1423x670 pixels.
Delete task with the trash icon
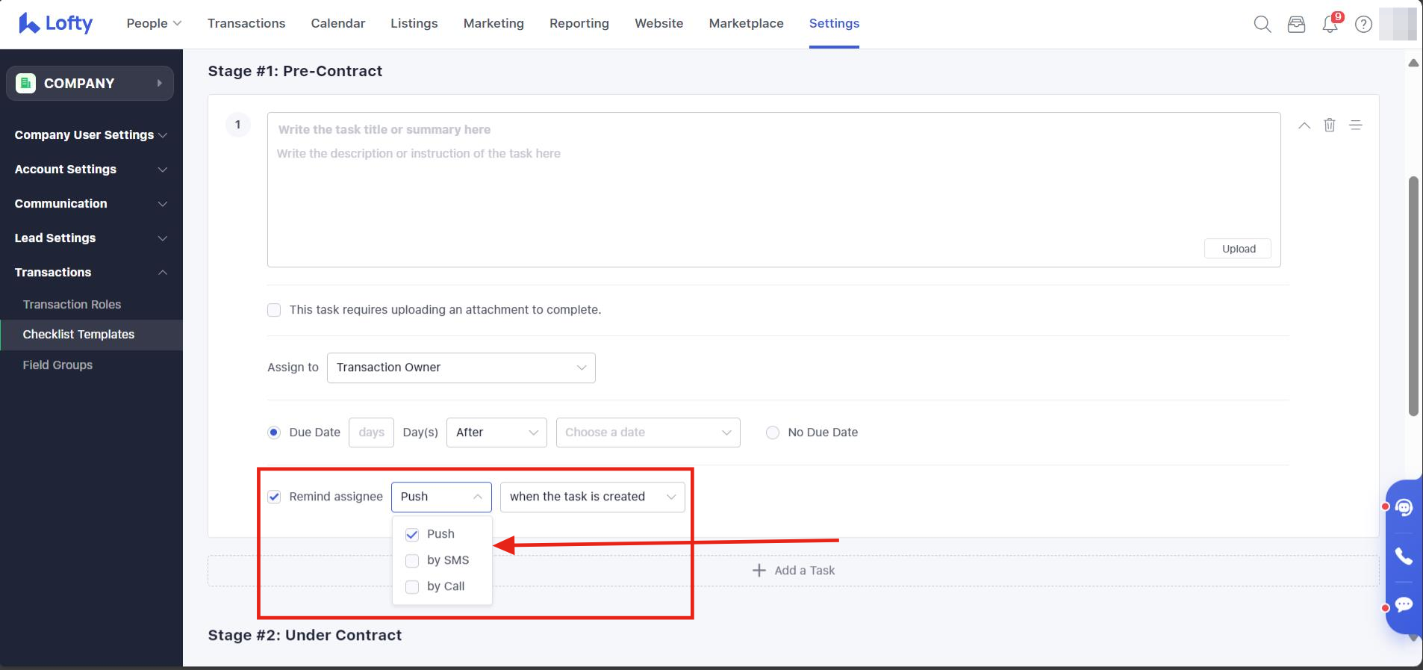pos(1329,125)
